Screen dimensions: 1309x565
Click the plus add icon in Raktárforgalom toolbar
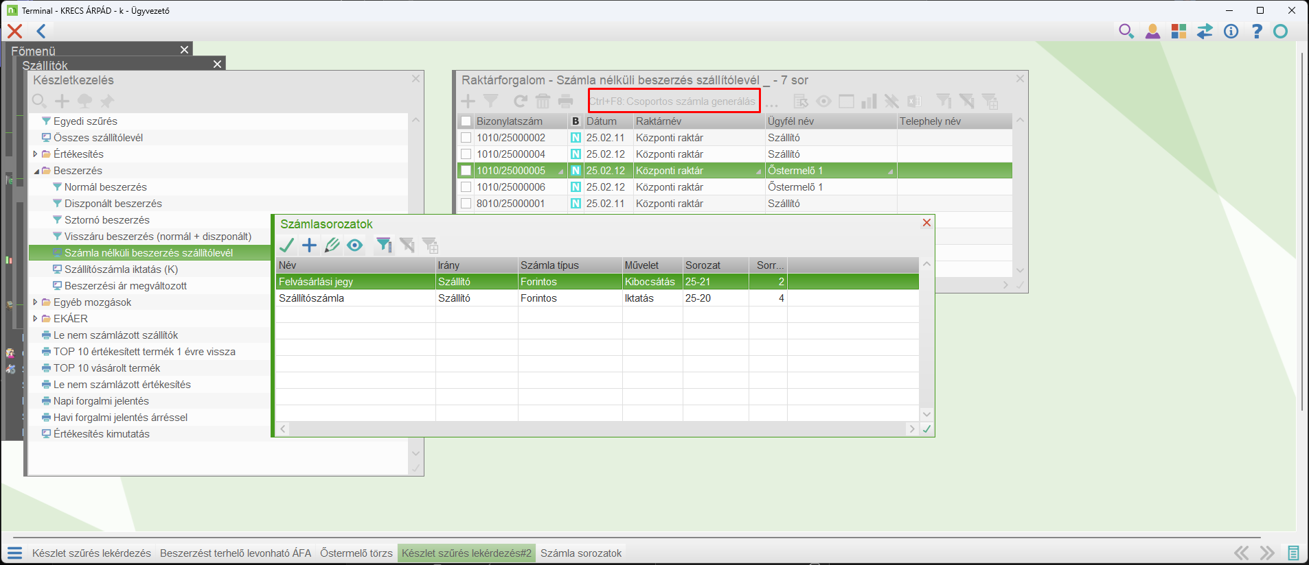coord(468,101)
